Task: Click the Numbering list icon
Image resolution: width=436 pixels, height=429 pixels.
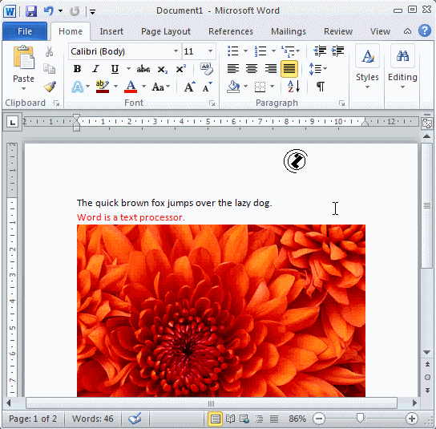Action: [260, 51]
